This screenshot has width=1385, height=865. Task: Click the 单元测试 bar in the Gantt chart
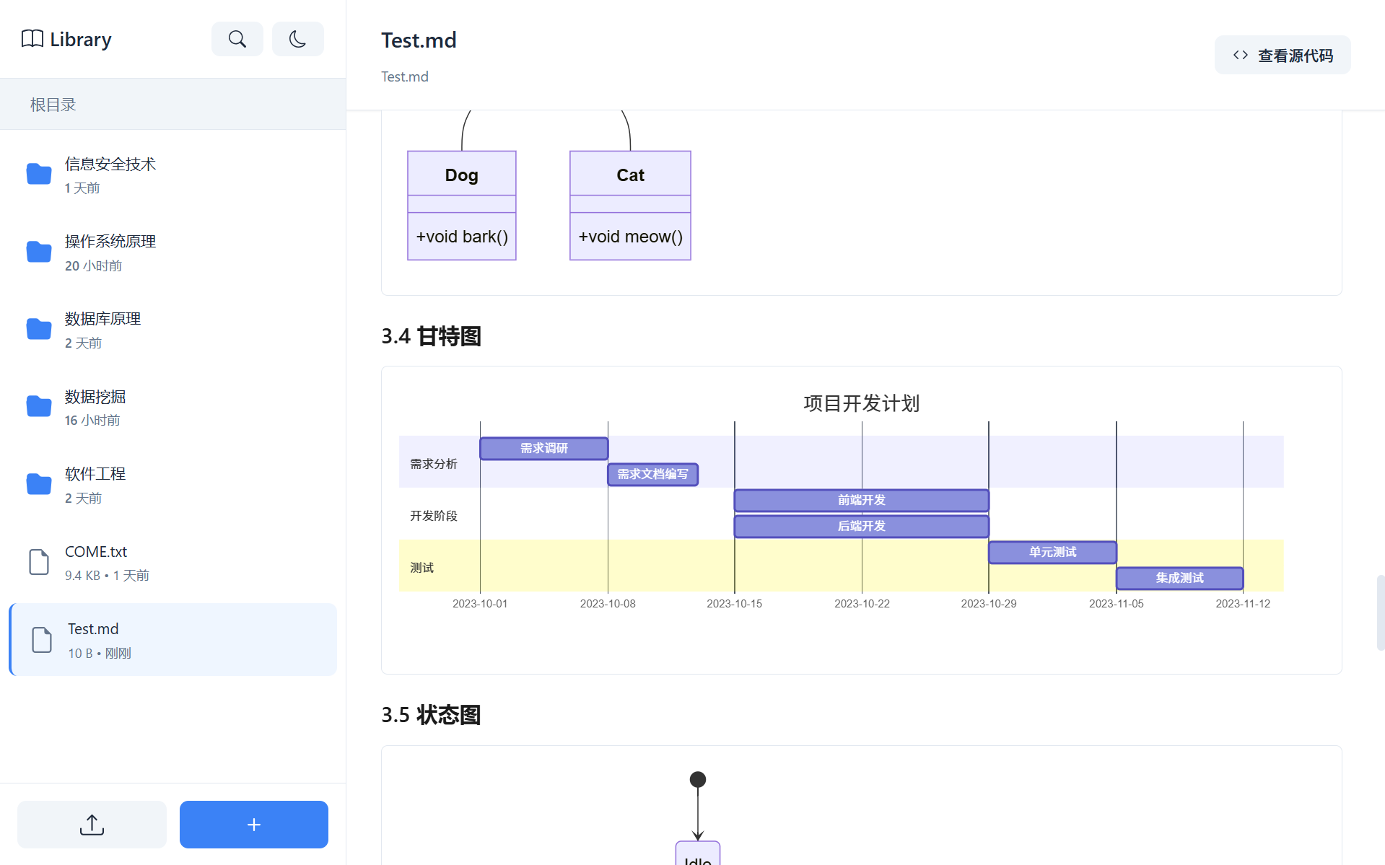point(1052,552)
